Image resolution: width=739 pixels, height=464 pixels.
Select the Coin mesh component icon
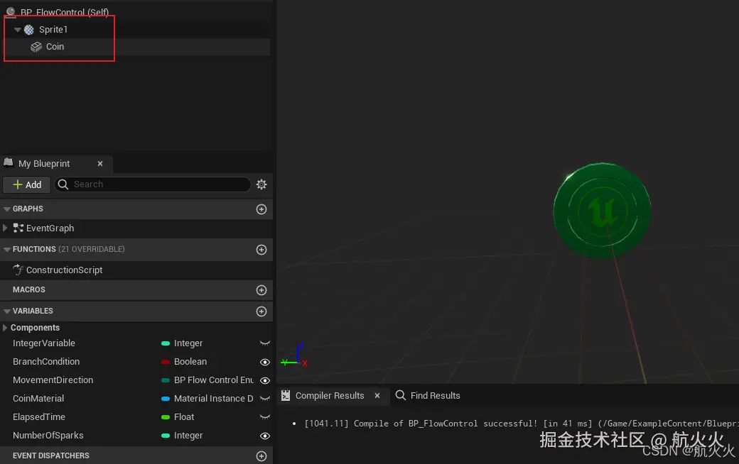pyautogui.click(x=36, y=47)
